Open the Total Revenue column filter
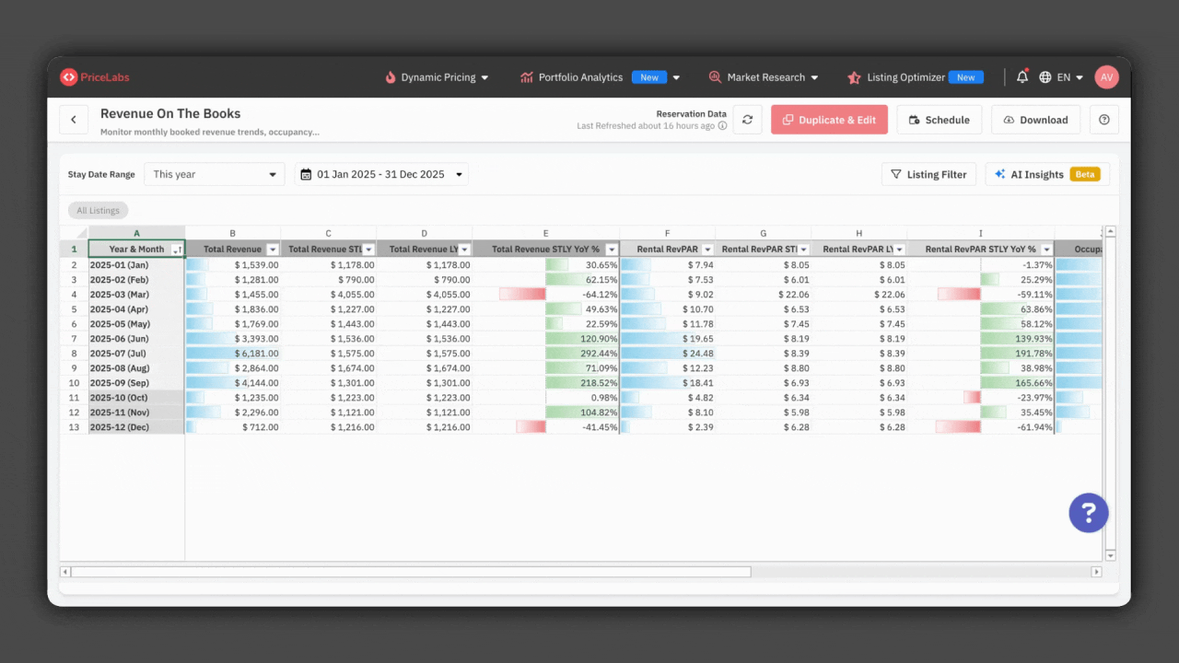 (272, 250)
